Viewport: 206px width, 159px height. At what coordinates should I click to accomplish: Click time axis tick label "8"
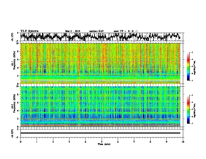(150, 142)
